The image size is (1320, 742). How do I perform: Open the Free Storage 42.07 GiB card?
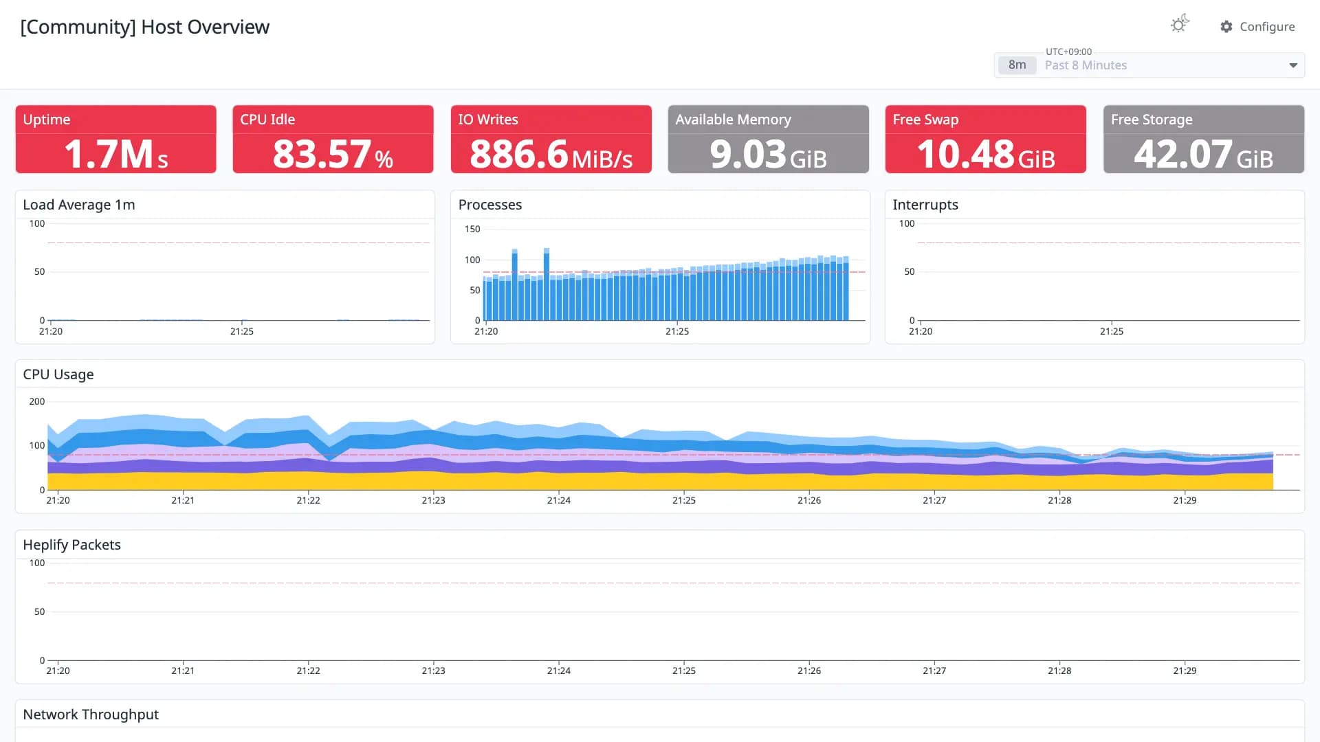click(x=1203, y=139)
